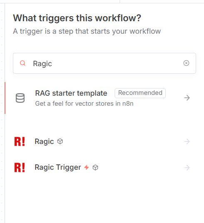This screenshot has height=223, width=204.
Task: Clear the Ragic search text
Action: pyautogui.click(x=186, y=63)
